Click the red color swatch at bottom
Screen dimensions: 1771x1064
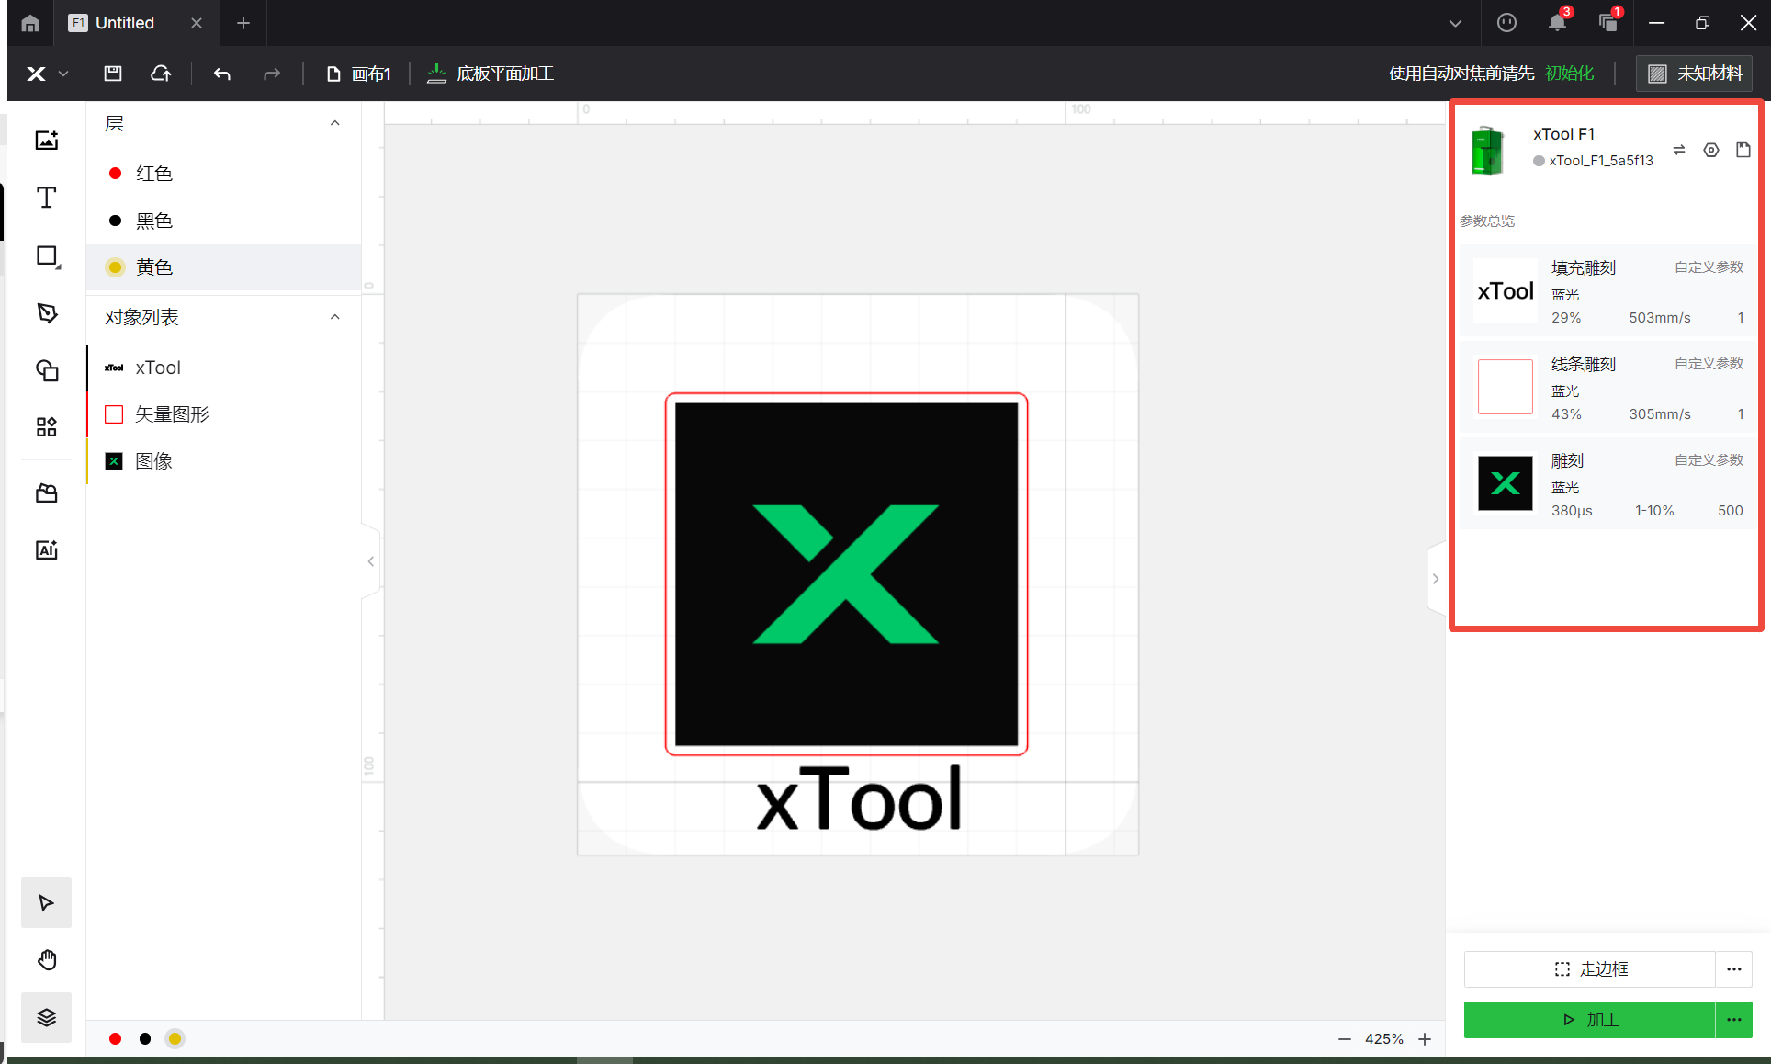115,1039
